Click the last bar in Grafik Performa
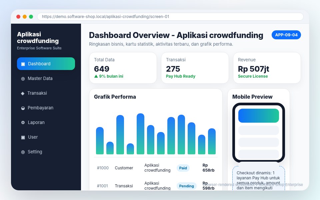Image resolution: width=320 pixels, height=200 pixels. tap(212, 141)
